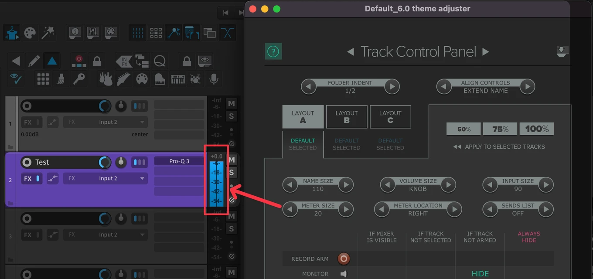
Task: Click the info panel toolbar icon
Action: (75, 33)
